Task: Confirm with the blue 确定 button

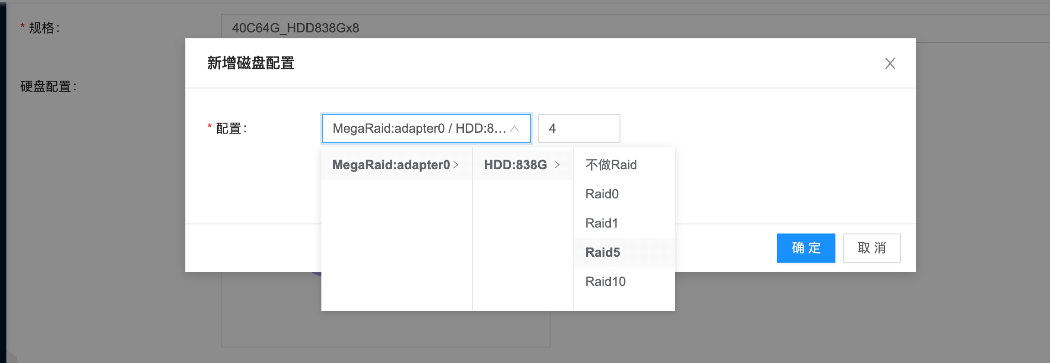Action: (x=806, y=248)
